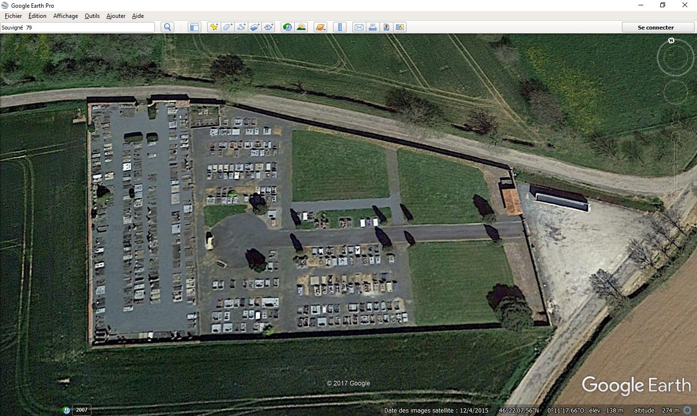This screenshot has width=697, height=416.
Task: Click the search magnifier button
Action: pyautogui.click(x=167, y=27)
